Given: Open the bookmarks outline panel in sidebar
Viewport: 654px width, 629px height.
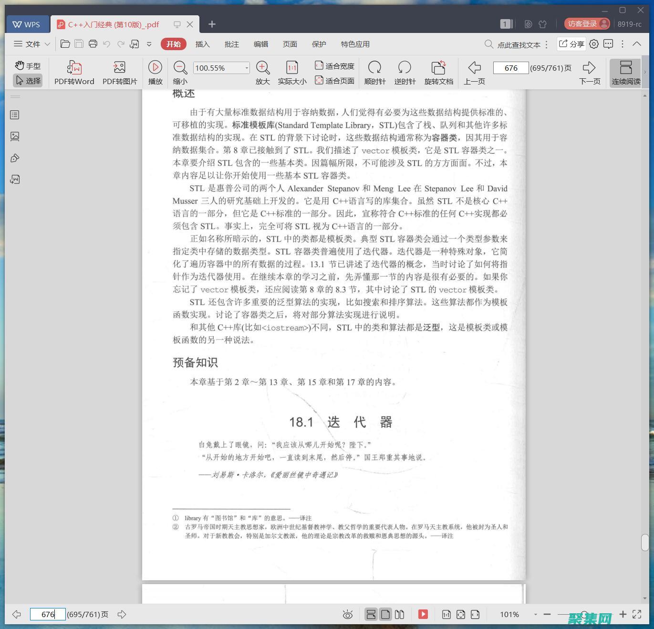Looking at the screenshot, I should pyautogui.click(x=14, y=115).
